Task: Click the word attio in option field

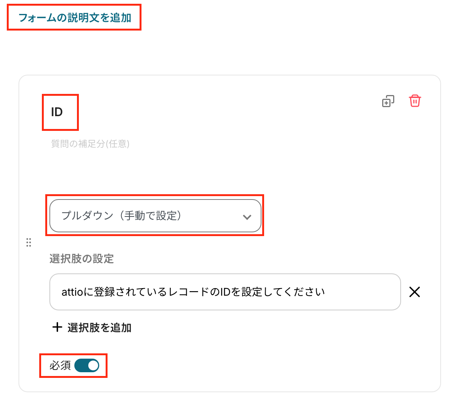Action: (x=72, y=292)
